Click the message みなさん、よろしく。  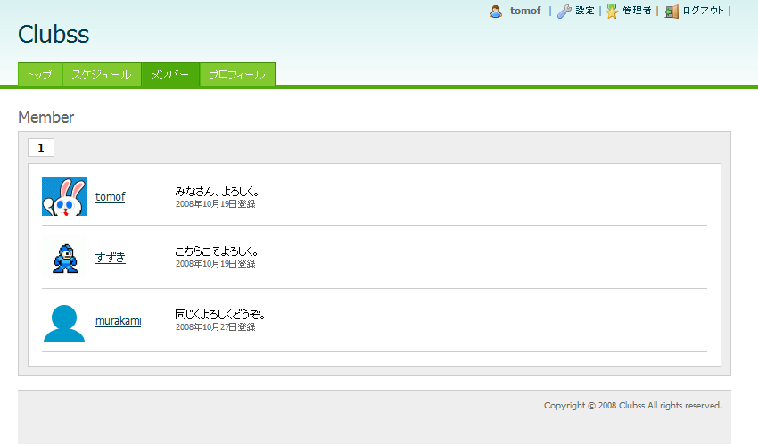pyautogui.click(x=217, y=192)
